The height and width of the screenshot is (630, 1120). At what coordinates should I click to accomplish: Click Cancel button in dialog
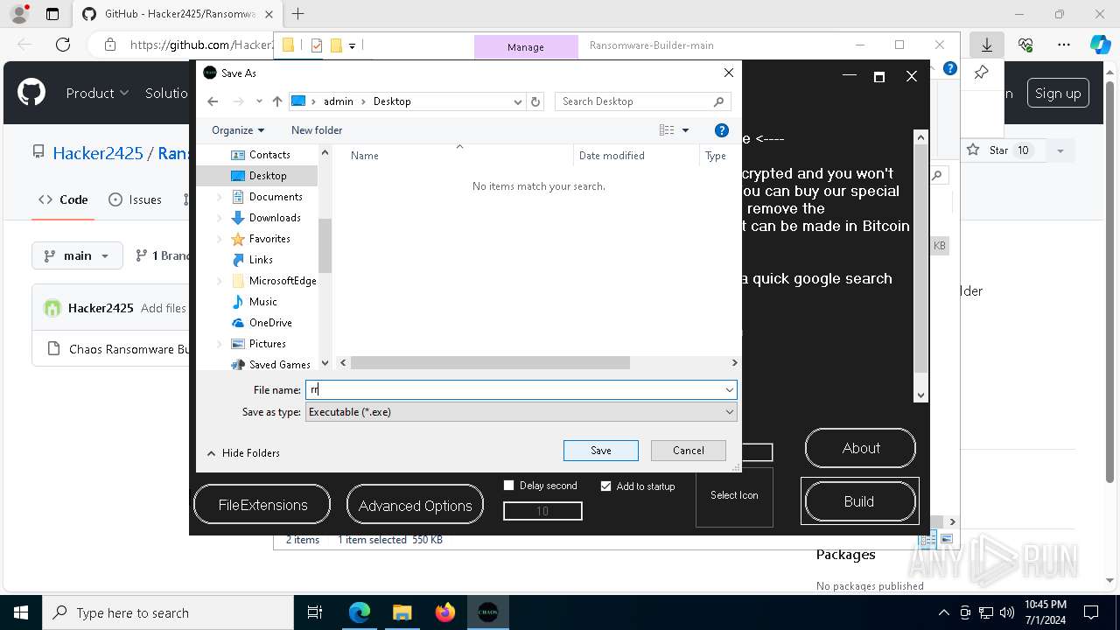click(x=689, y=451)
